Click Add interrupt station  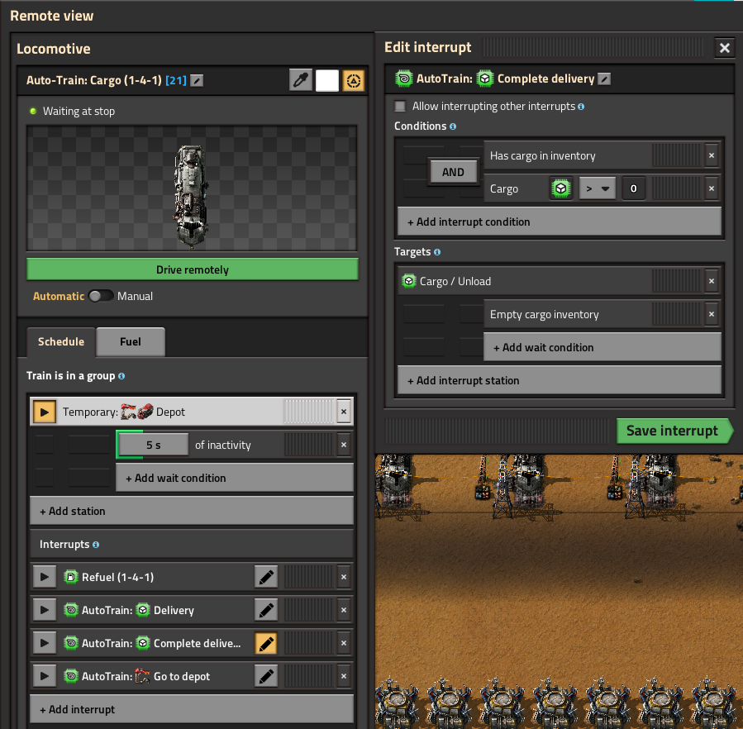click(560, 380)
